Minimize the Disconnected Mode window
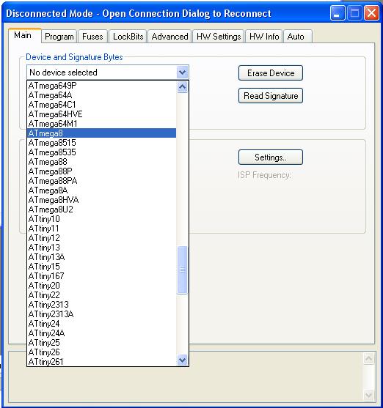 [338, 13]
